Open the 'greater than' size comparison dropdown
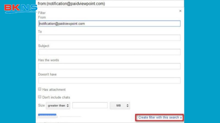 click(58, 105)
